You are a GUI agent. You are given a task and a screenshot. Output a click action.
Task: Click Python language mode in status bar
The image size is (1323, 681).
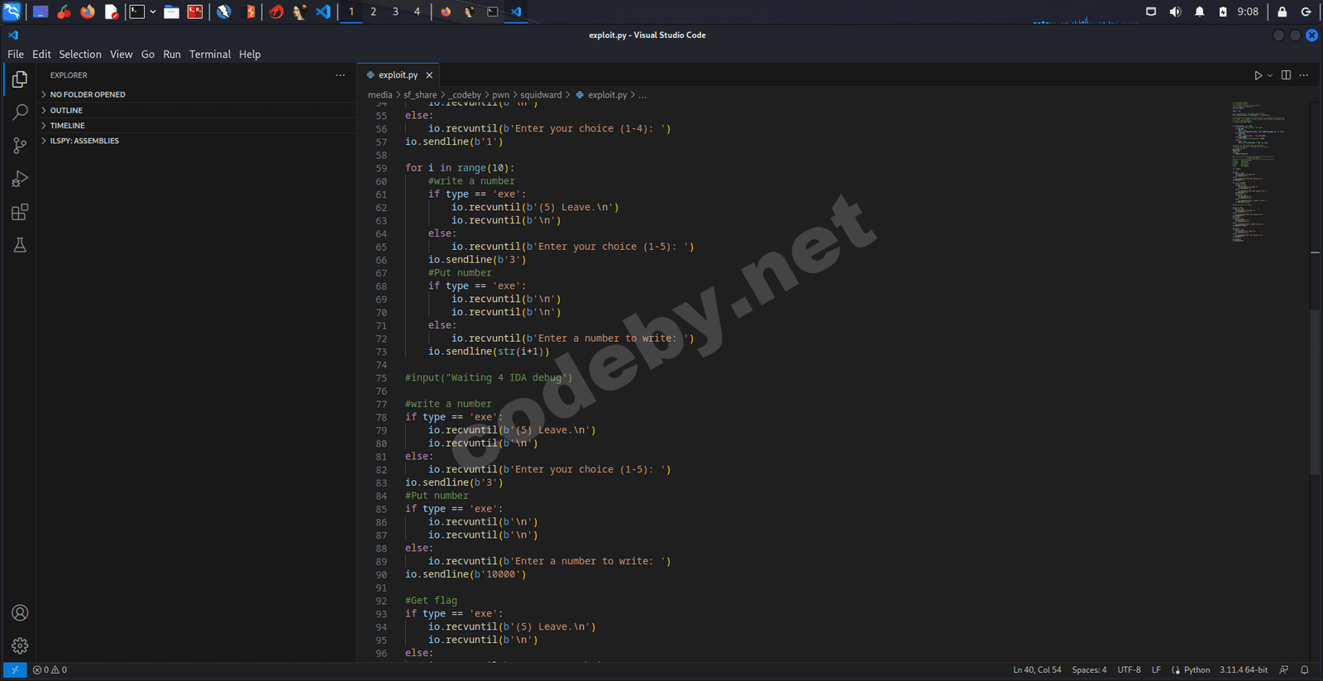(1196, 670)
